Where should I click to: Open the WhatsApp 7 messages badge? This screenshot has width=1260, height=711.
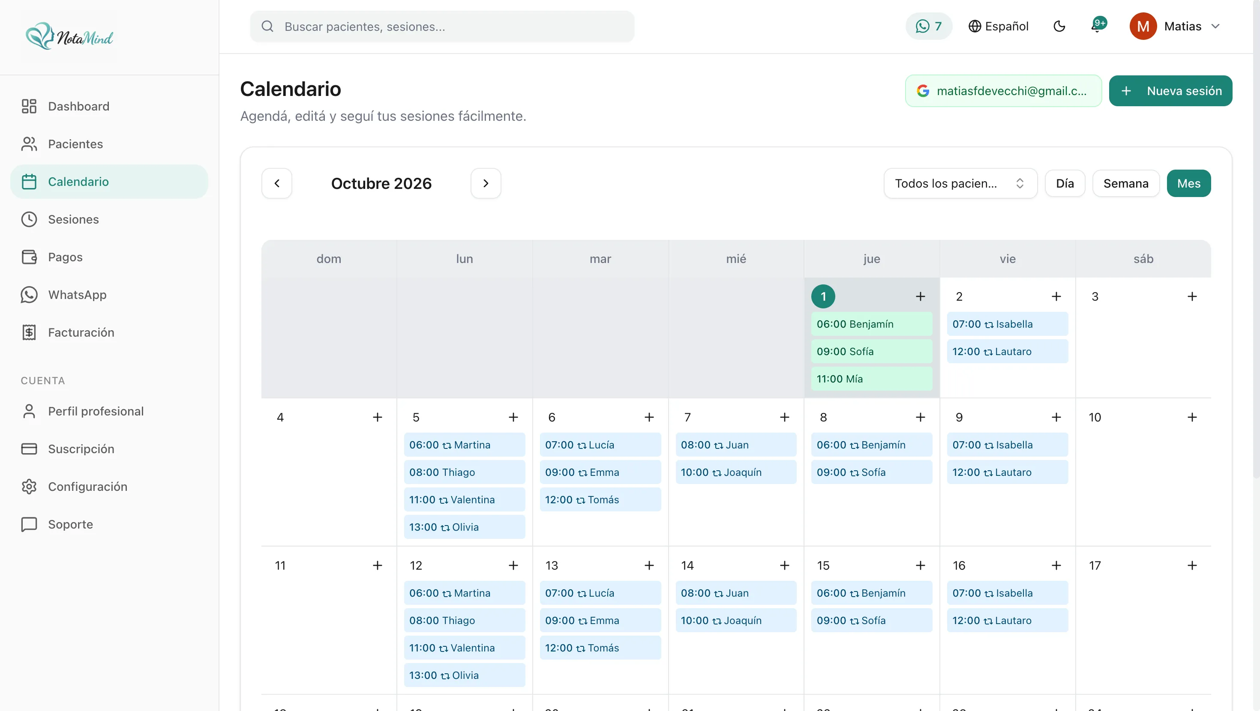tap(928, 26)
